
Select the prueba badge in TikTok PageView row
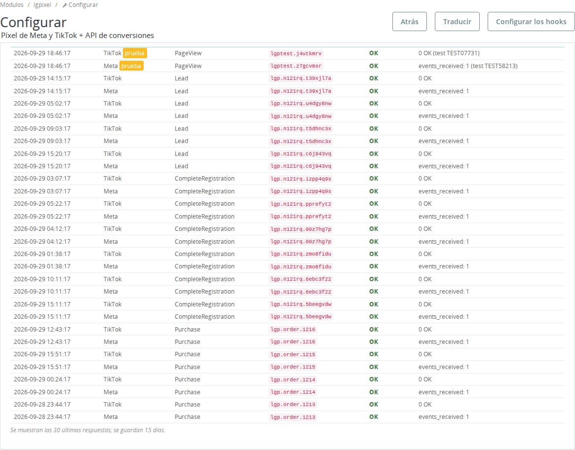(x=135, y=53)
